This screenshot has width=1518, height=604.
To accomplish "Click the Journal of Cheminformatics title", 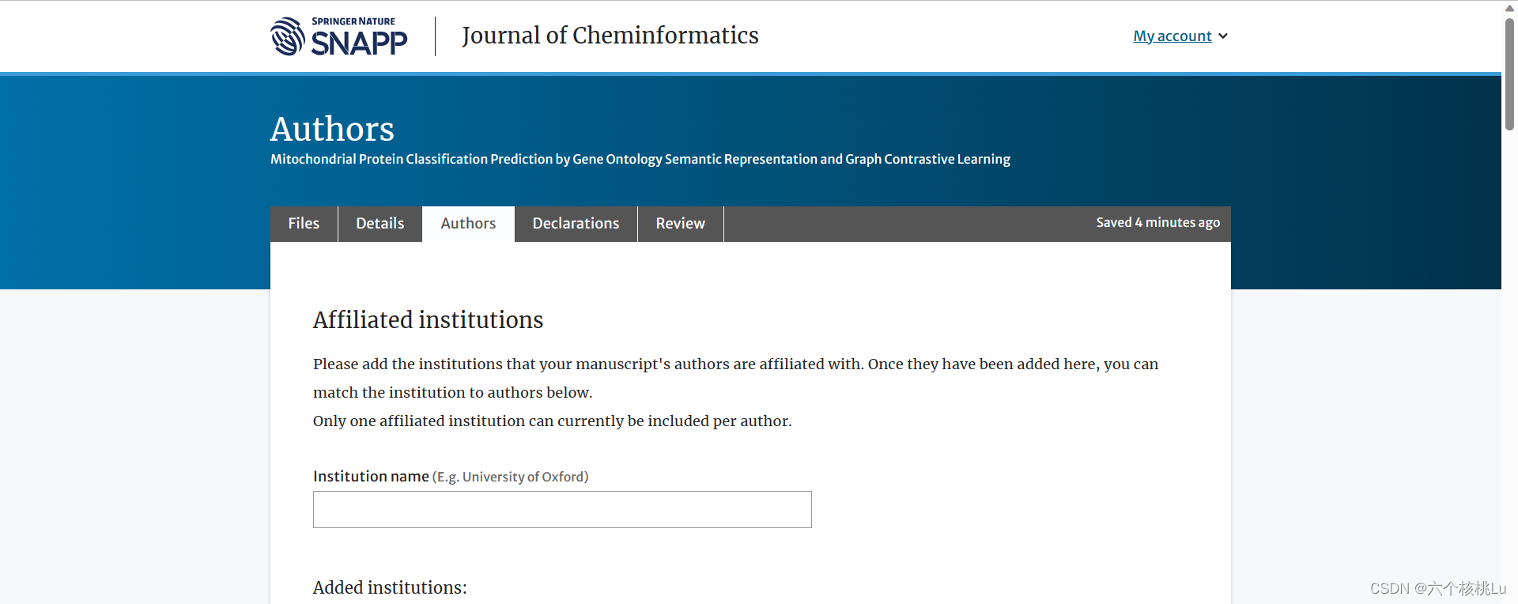I will [x=610, y=36].
